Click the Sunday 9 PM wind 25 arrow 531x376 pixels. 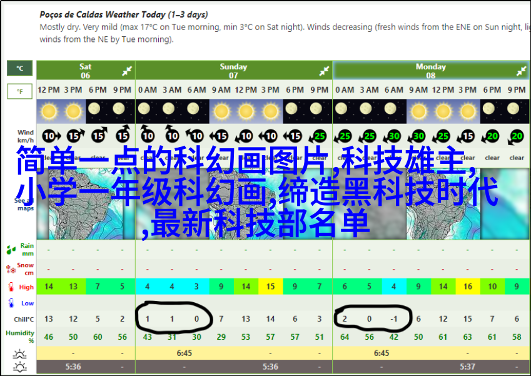pyautogui.click(x=317, y=136)
